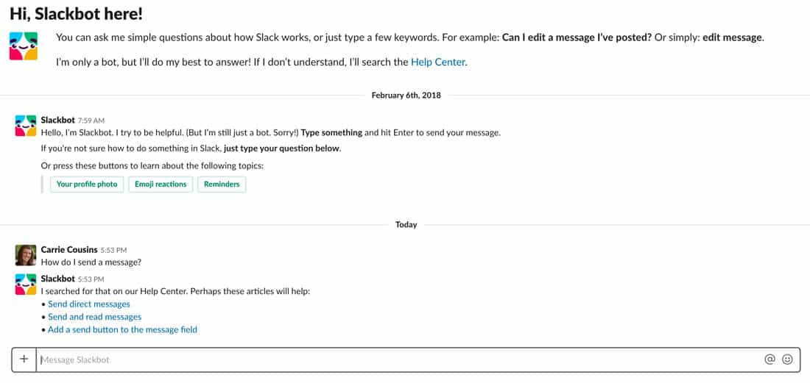This screenshot has width=810, height=383.
Task: Open Add a send button article link
Action: click(122, 330)
